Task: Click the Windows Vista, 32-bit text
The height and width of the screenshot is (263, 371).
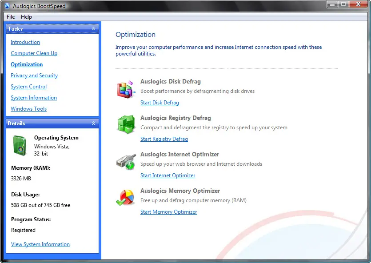Action: coord(52,150)
